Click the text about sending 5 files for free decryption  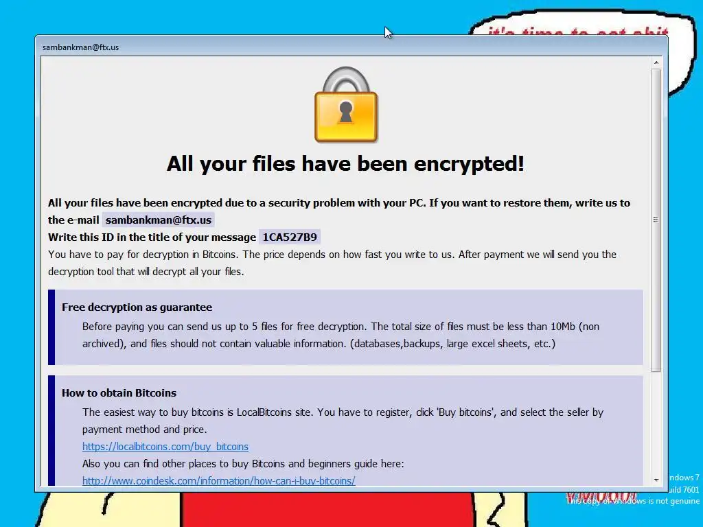pos(341,335)
